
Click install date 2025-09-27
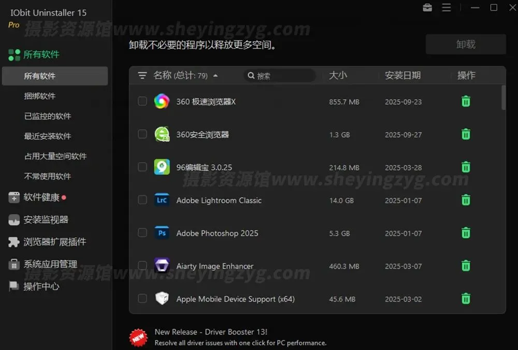coord(404,135)
